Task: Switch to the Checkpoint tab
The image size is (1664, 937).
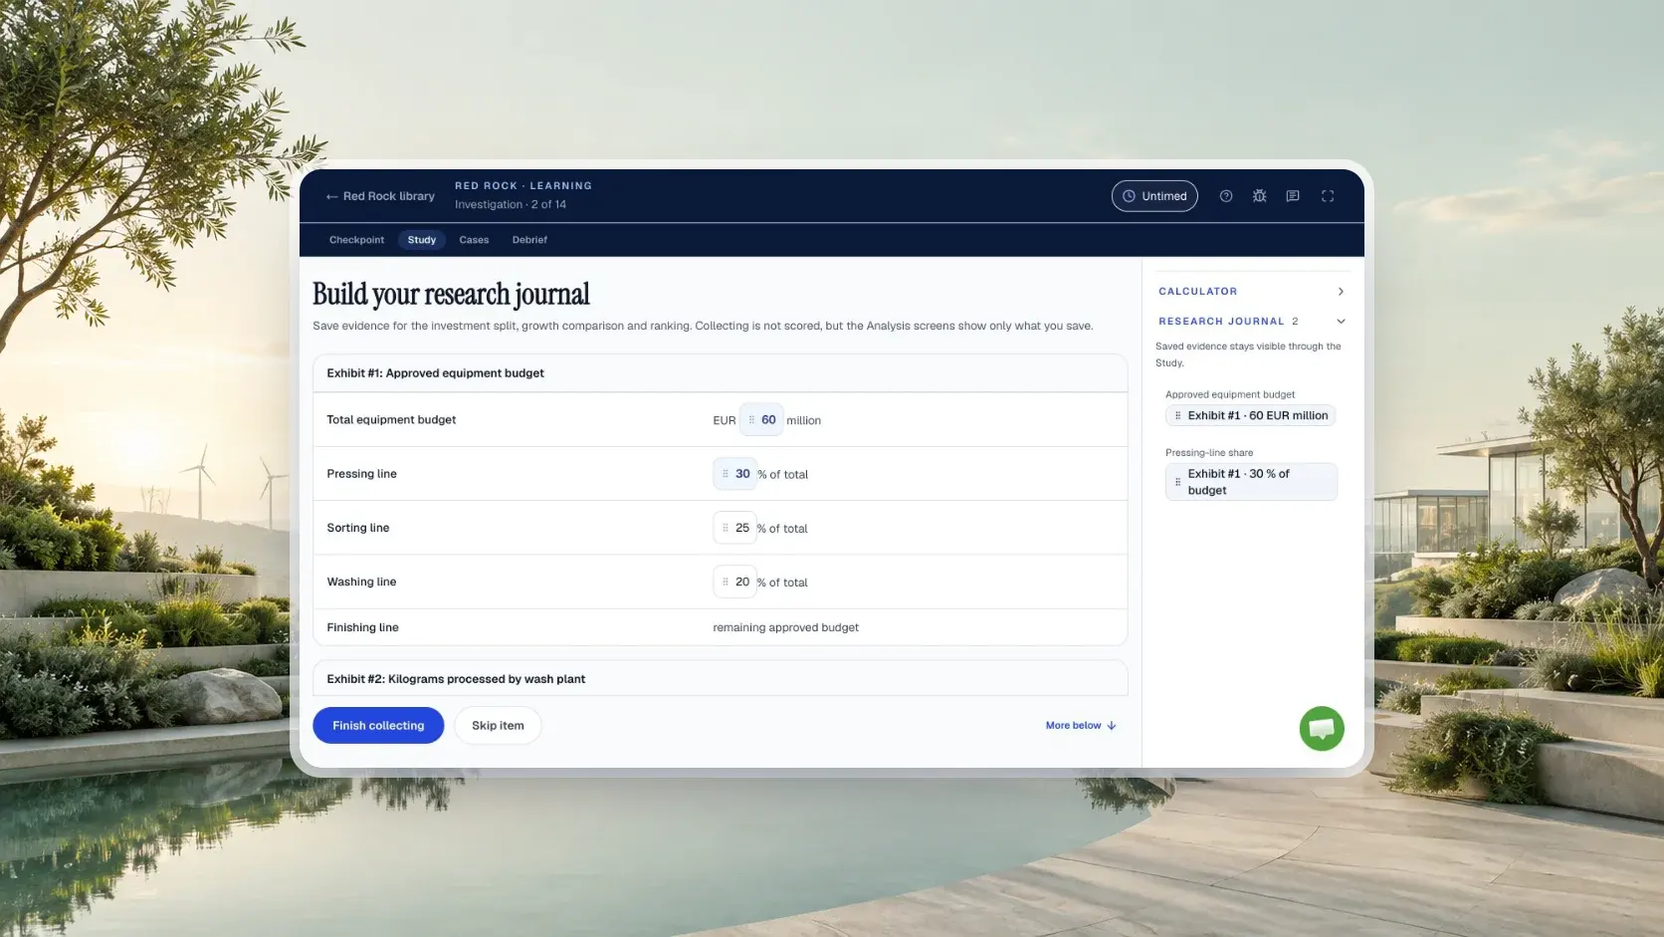Action: (x=356, y=240)
